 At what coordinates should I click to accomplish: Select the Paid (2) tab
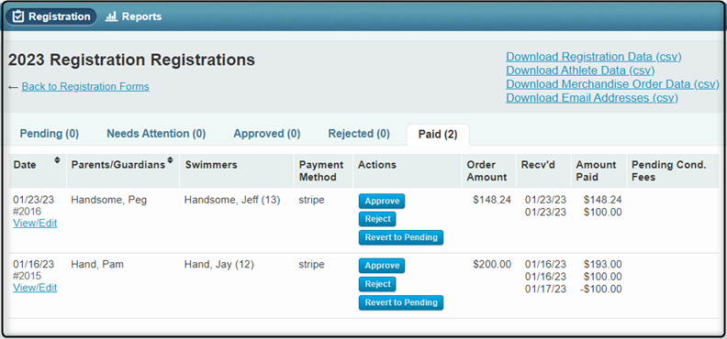(x=438, y=135)
